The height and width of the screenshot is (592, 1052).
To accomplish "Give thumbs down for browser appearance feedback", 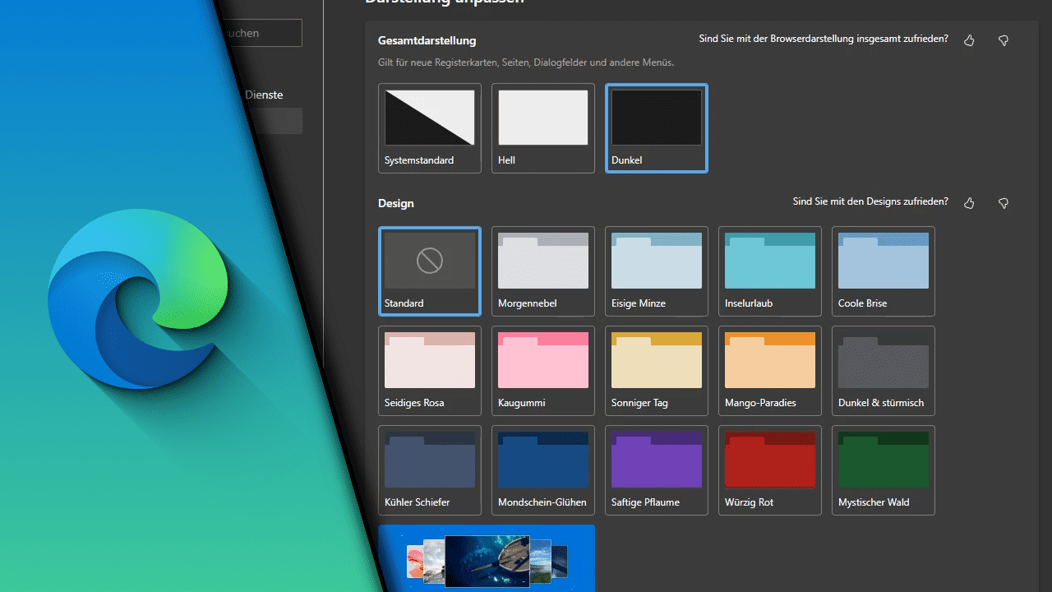I will (1003, 39).
